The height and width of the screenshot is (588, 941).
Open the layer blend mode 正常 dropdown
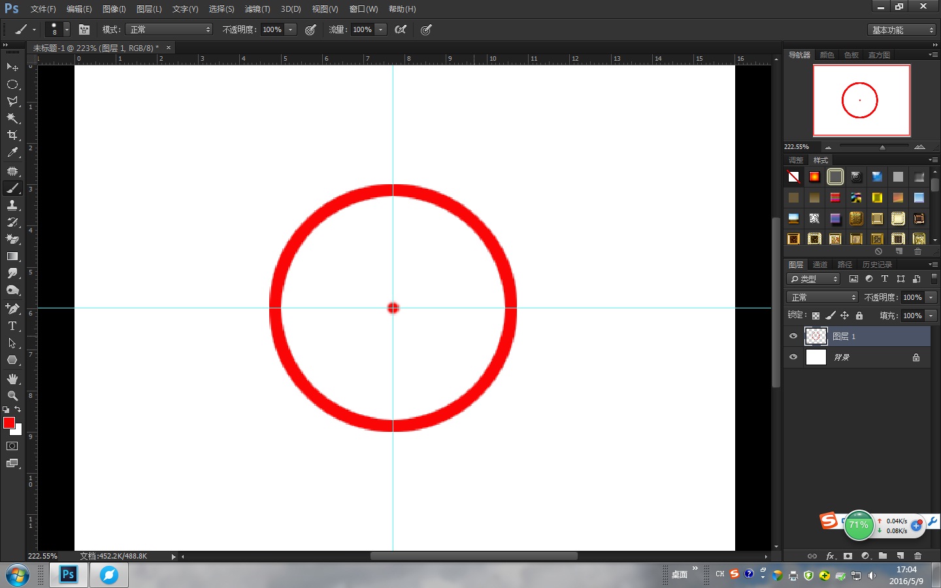click(822, 297)
